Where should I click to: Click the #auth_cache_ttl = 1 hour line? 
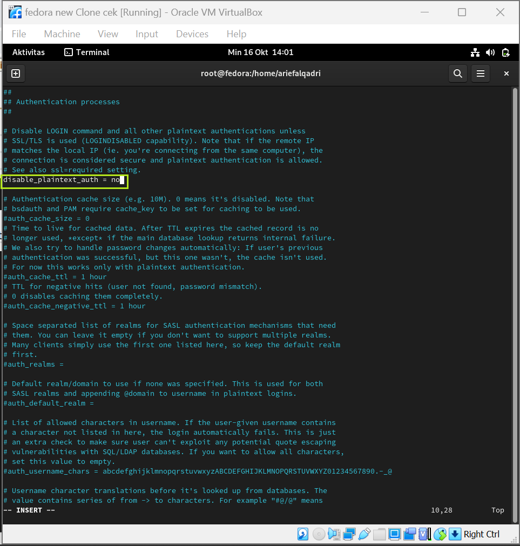[55, 277]
